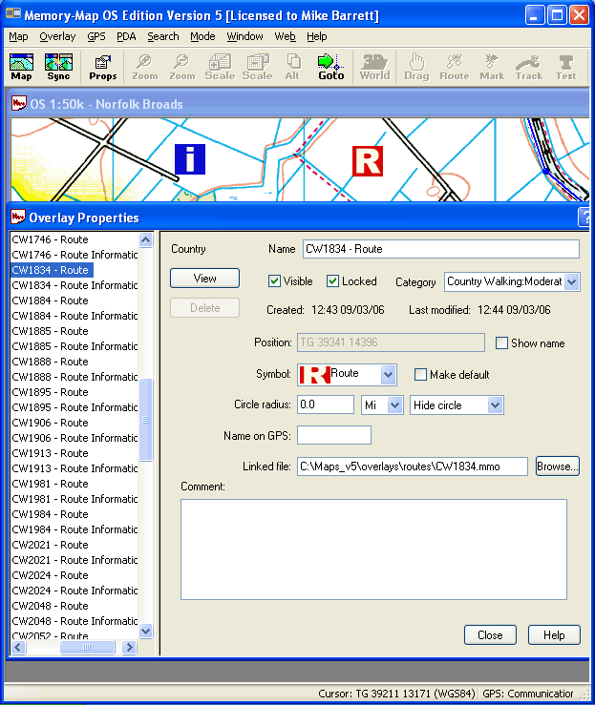Click the Help button in Overlay Properties
Image resolution: width=595 pixels, height=705 pixels.
click(x=554, y=634)
